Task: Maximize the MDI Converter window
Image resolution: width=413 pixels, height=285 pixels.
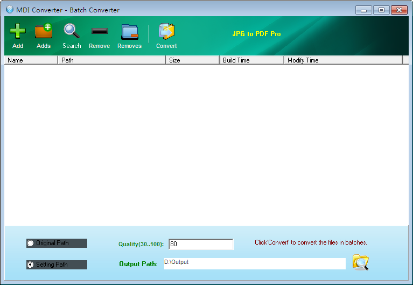Action: tap(381, 10)
